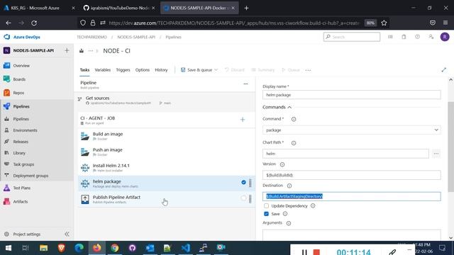
Task: Open Test Plans in sidebar
Action: [x=21, y=188]
